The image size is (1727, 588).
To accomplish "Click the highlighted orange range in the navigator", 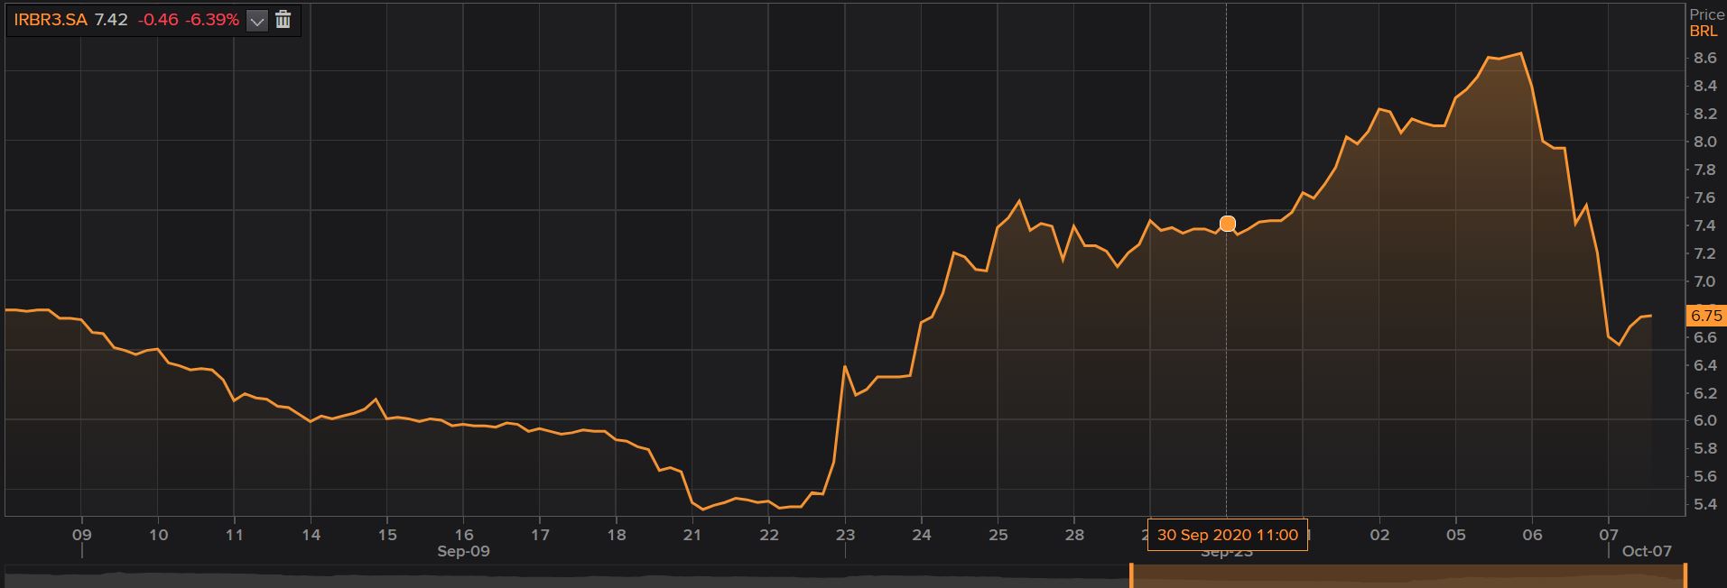I will tap(1408, 577).
